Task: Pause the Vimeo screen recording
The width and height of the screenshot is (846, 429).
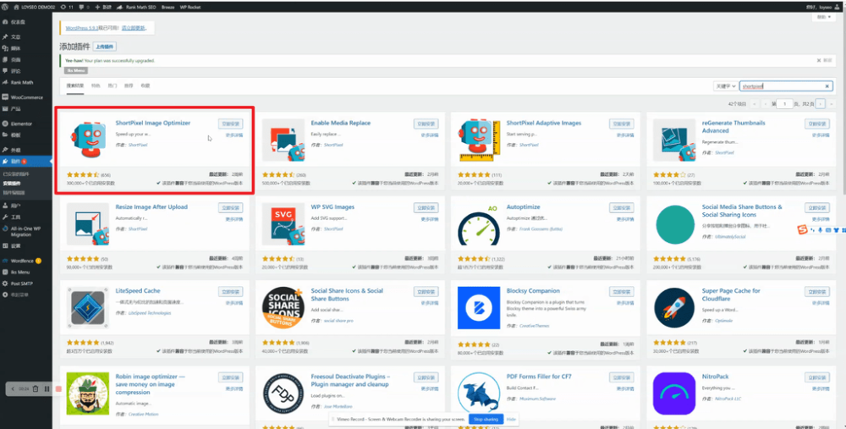Action: point(47,388)
